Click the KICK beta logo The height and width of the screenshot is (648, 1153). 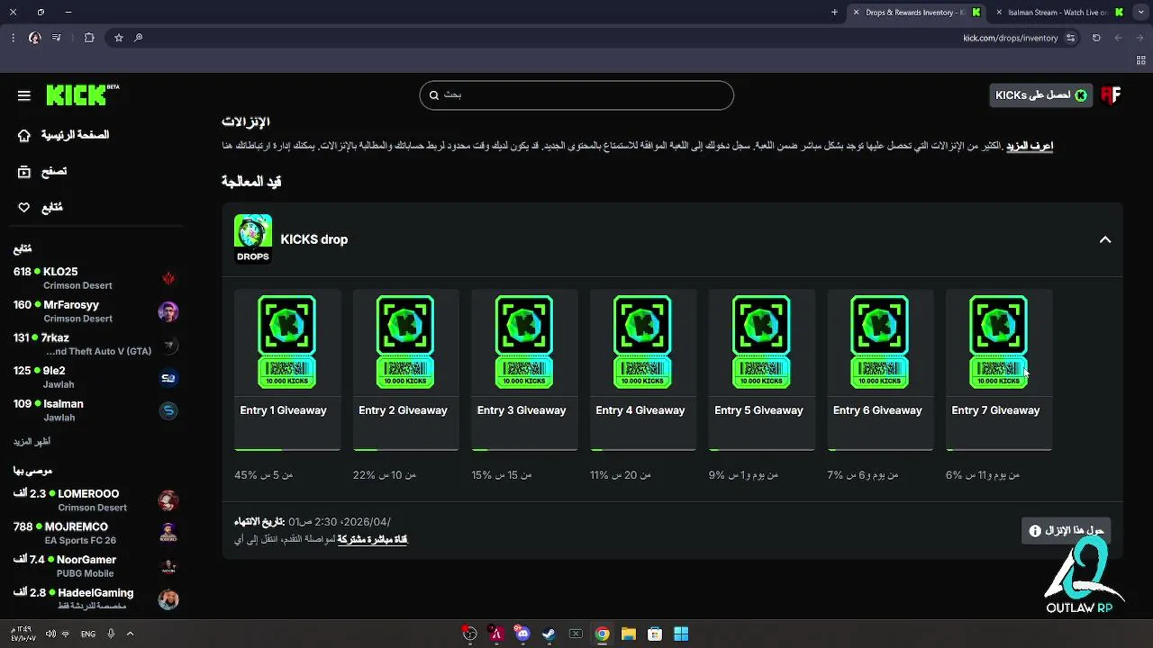pos(82,94)
